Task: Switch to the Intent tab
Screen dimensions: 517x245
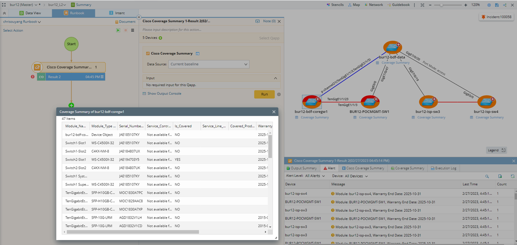Action: [x=116, y=13]
